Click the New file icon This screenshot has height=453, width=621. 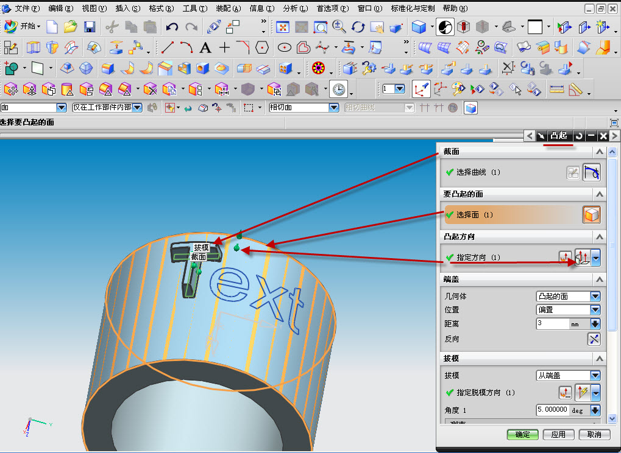[x=52, y=27]
